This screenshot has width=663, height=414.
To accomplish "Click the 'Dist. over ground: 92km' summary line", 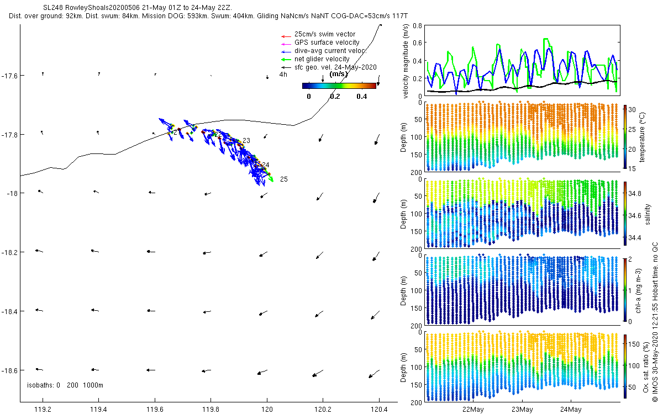I will point(208,17).
